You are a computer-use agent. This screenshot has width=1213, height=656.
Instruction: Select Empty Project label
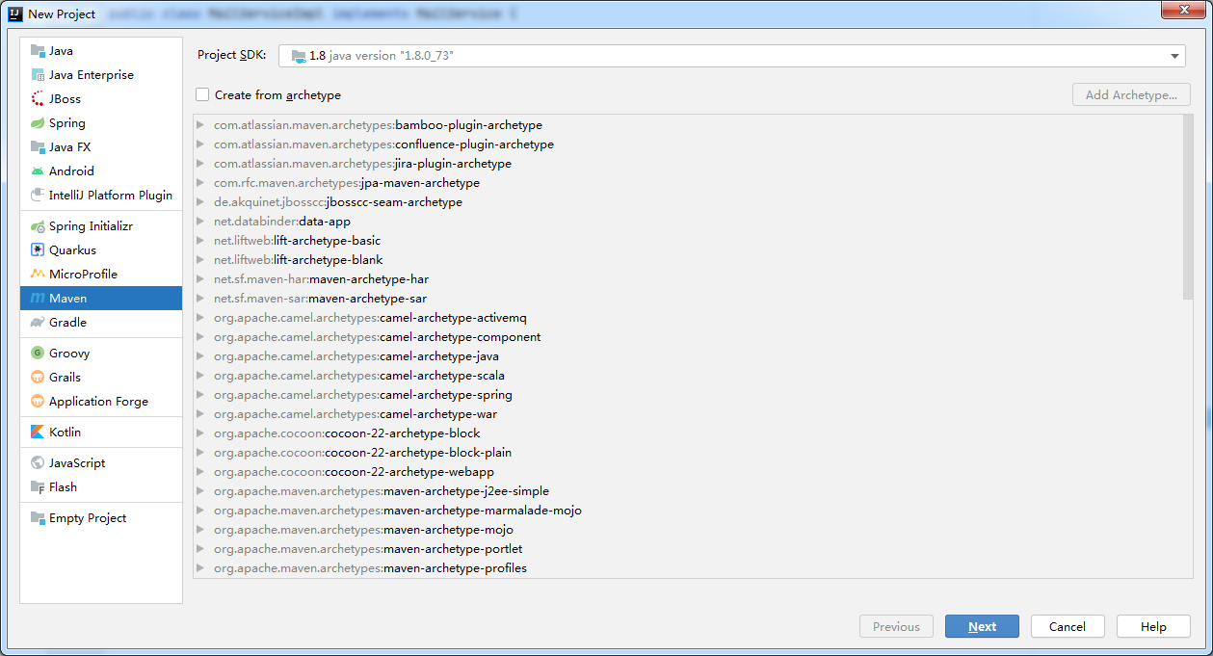click(88, 518)
